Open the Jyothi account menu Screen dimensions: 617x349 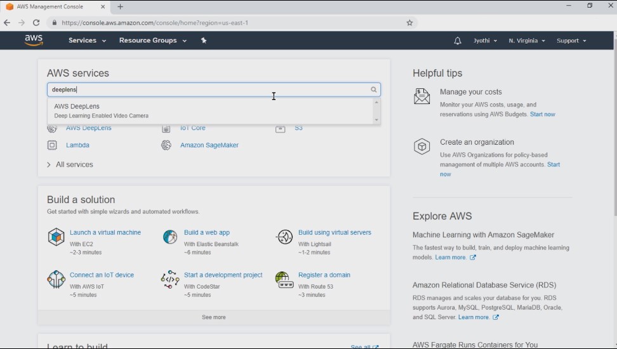click(485, 41)
